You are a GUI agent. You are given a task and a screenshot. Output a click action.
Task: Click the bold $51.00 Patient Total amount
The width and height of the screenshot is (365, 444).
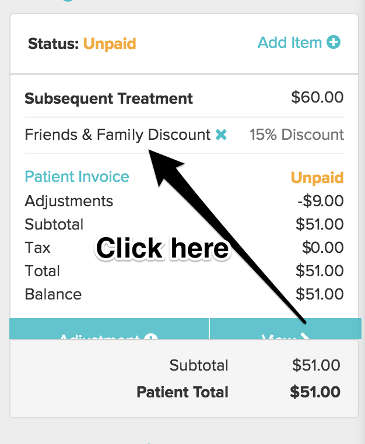(315, 392)
